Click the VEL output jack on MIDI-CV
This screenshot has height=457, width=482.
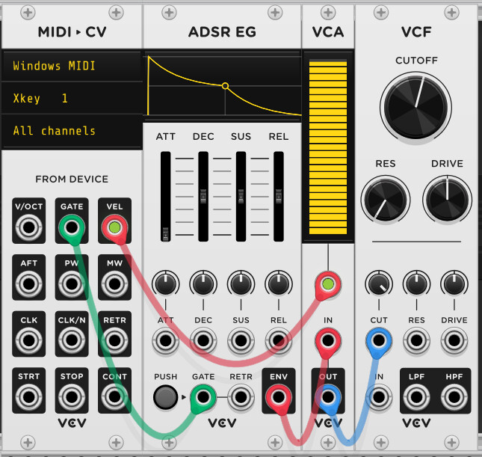pos(114,227)
